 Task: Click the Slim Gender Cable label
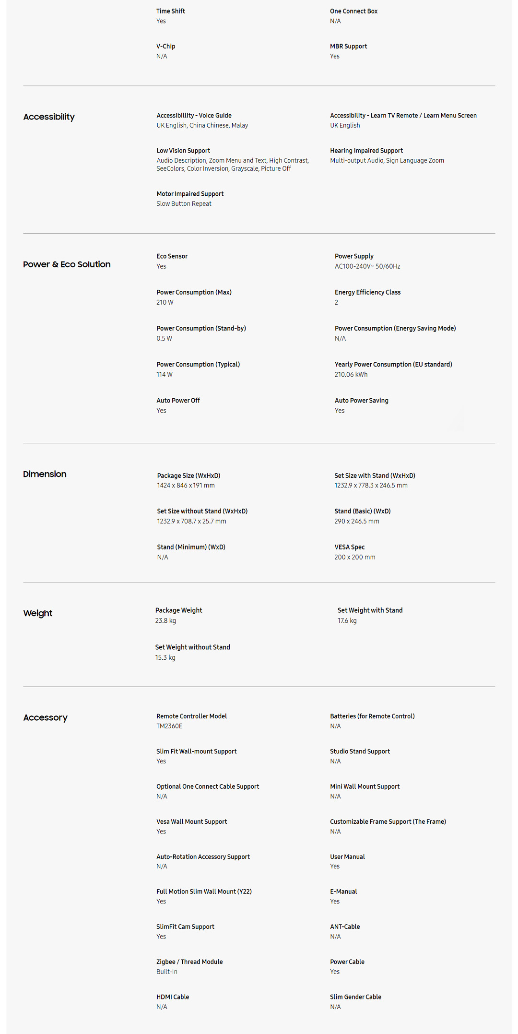coord(355,997)
